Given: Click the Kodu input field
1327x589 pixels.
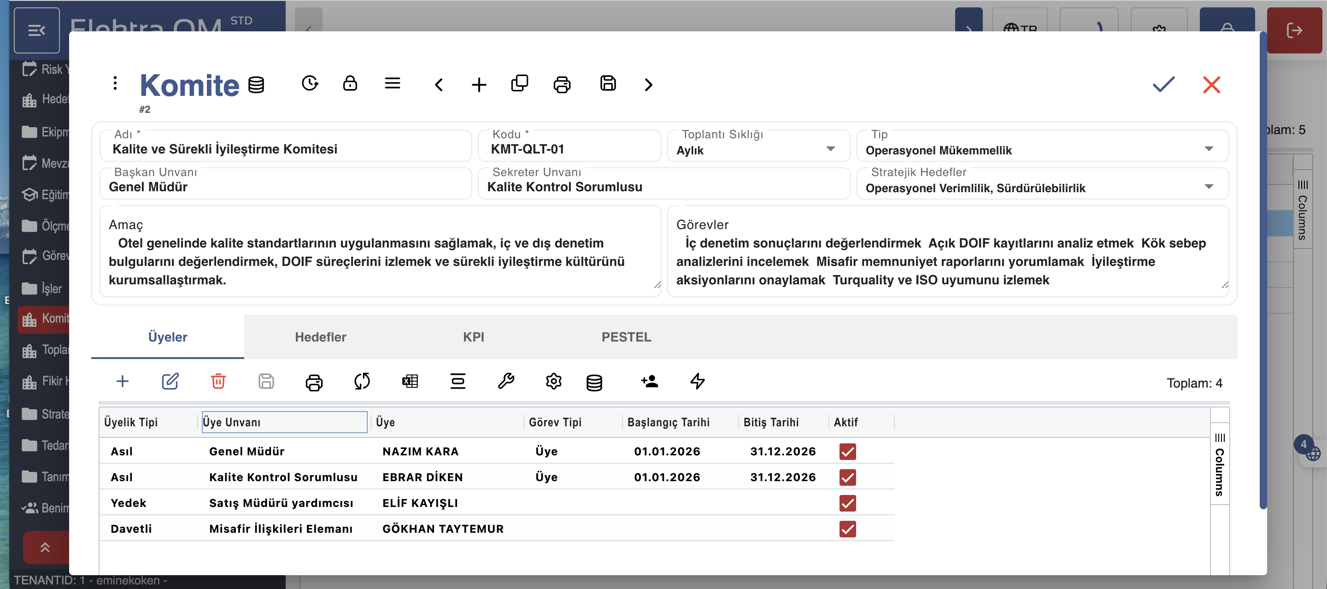Looking at the screenshot, I should (x=569, y=149).
